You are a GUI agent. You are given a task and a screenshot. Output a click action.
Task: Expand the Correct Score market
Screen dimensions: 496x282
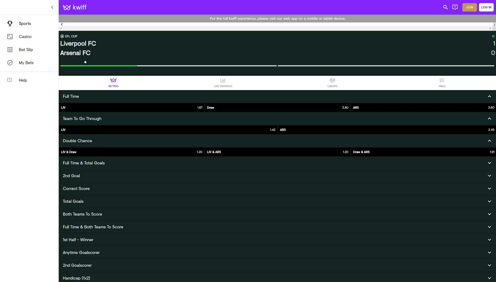[277, 189]
